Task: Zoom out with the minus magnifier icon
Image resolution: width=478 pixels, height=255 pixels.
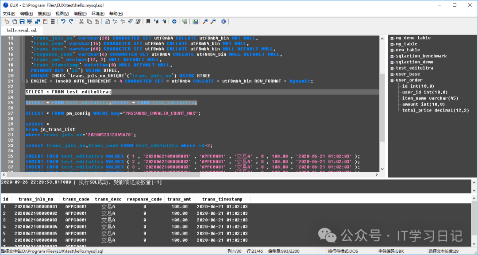Action: pos(213,21)
